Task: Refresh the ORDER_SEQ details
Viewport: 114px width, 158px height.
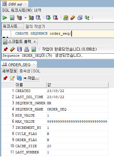Action: pos(19,79)
